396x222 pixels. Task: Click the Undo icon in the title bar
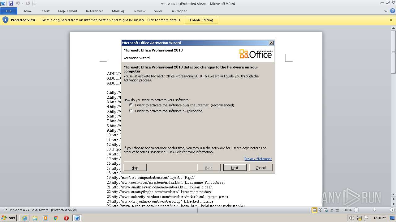pos(18,3)
